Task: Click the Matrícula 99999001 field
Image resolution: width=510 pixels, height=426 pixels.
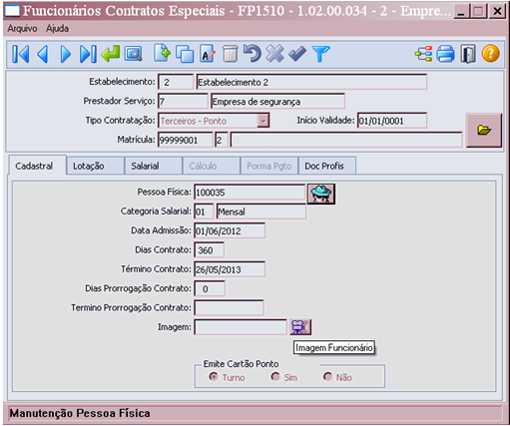Action: coord(186,140)
